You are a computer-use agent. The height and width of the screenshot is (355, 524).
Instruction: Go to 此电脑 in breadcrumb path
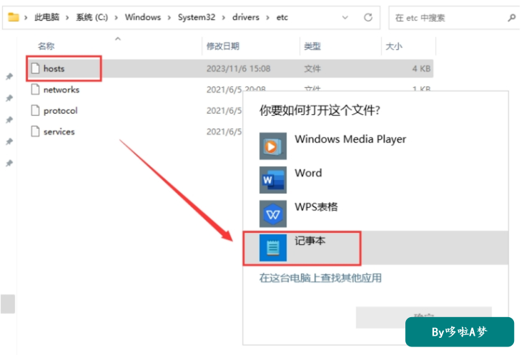[46, 17]
